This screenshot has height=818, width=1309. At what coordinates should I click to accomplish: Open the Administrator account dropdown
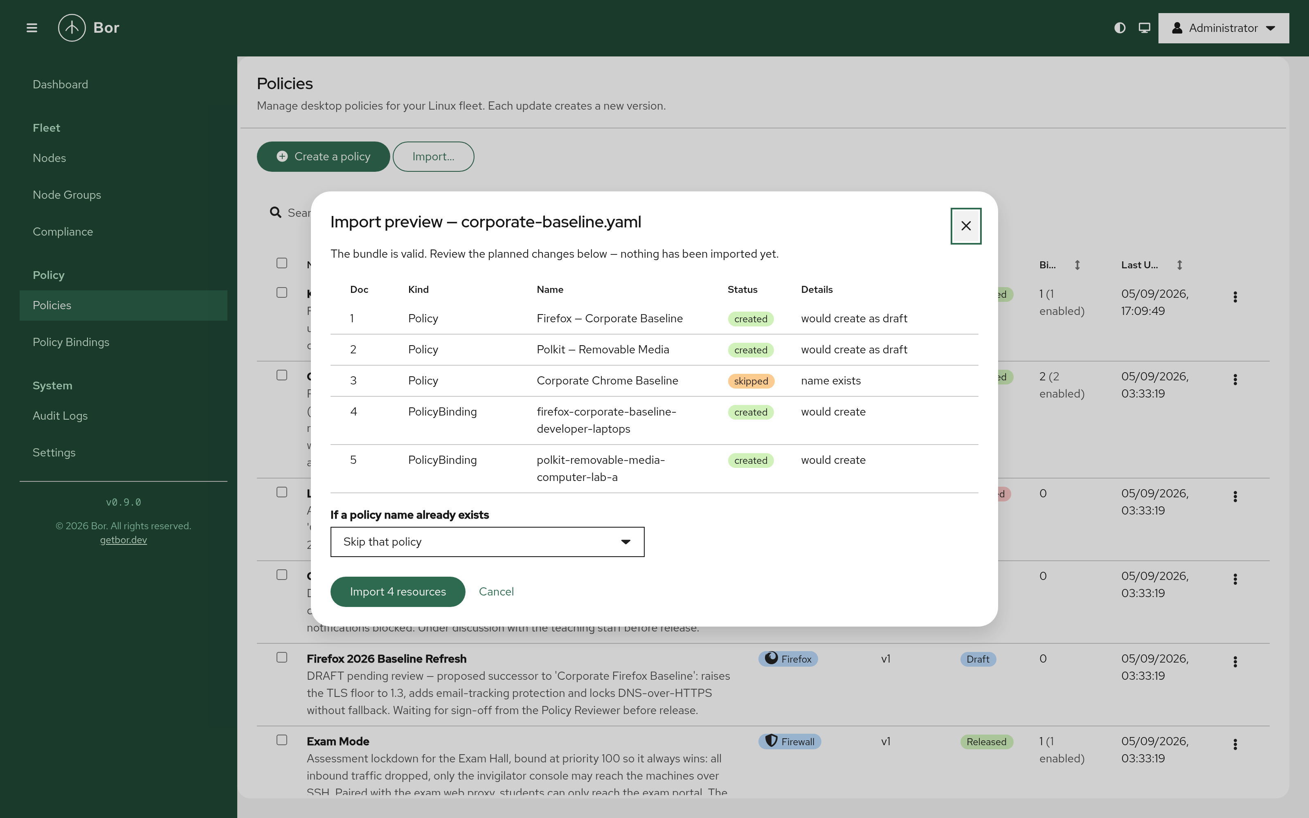[x=1224, y=28]
